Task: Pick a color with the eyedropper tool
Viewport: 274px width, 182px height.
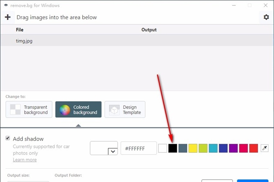Action: pos(264,148)
